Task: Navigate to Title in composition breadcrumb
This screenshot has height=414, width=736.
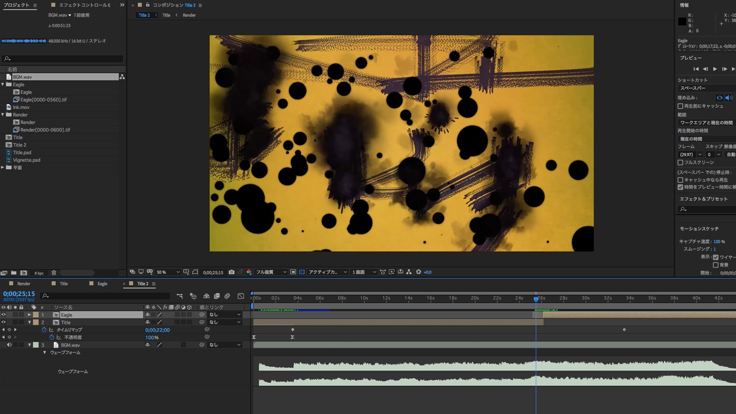Action: pyautogui.click(x=166, y=15)
